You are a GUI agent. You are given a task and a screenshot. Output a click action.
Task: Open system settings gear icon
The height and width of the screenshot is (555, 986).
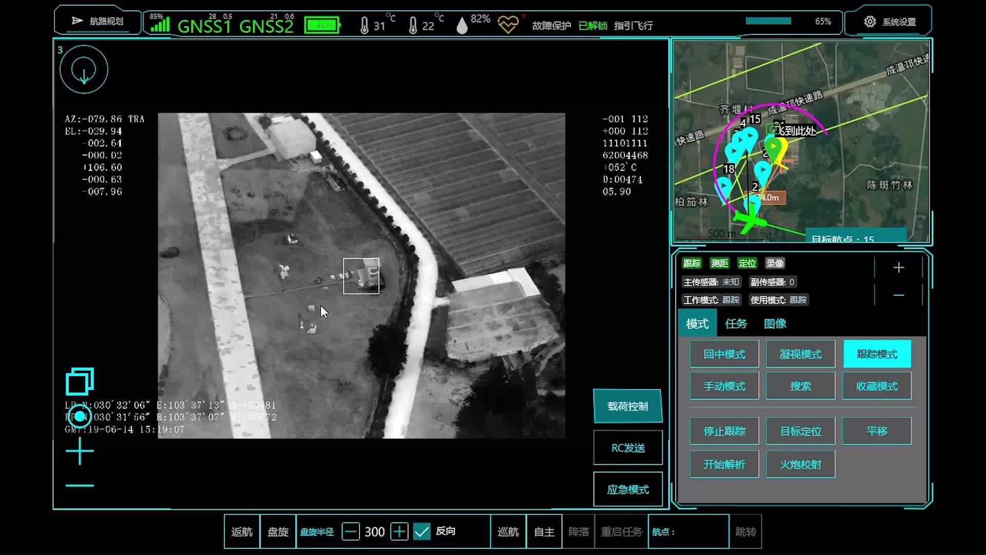pyautogui.click(x=869, y=22)
